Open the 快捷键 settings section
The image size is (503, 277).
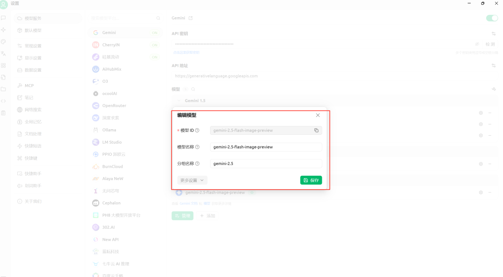click(x=48, y=158)
